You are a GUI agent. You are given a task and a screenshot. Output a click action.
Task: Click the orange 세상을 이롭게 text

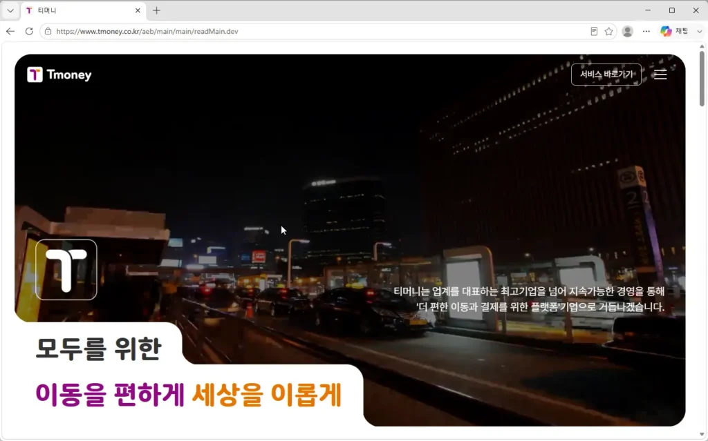click(266, 394)
